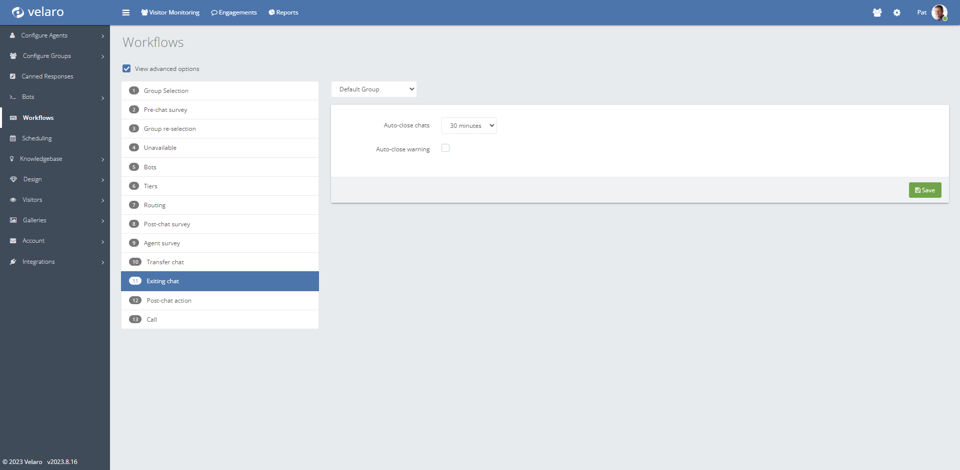Viewport: 960px width, 470px height.
Task: Select the Post-chat action workflow step
Action: click(169, 301)
